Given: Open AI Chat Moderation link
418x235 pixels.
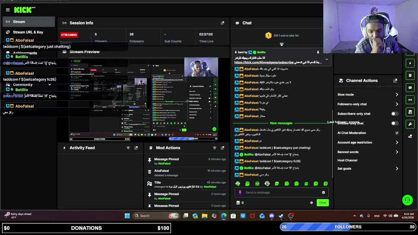Looking at the screenshot, I should (368, 133).
